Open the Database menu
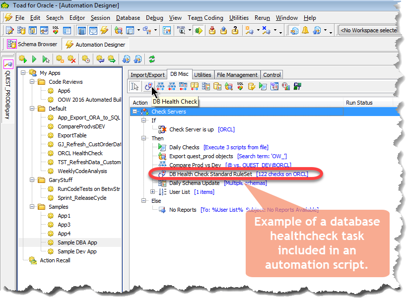The height and width of the screenshot is (298, 407). point(128,18)
